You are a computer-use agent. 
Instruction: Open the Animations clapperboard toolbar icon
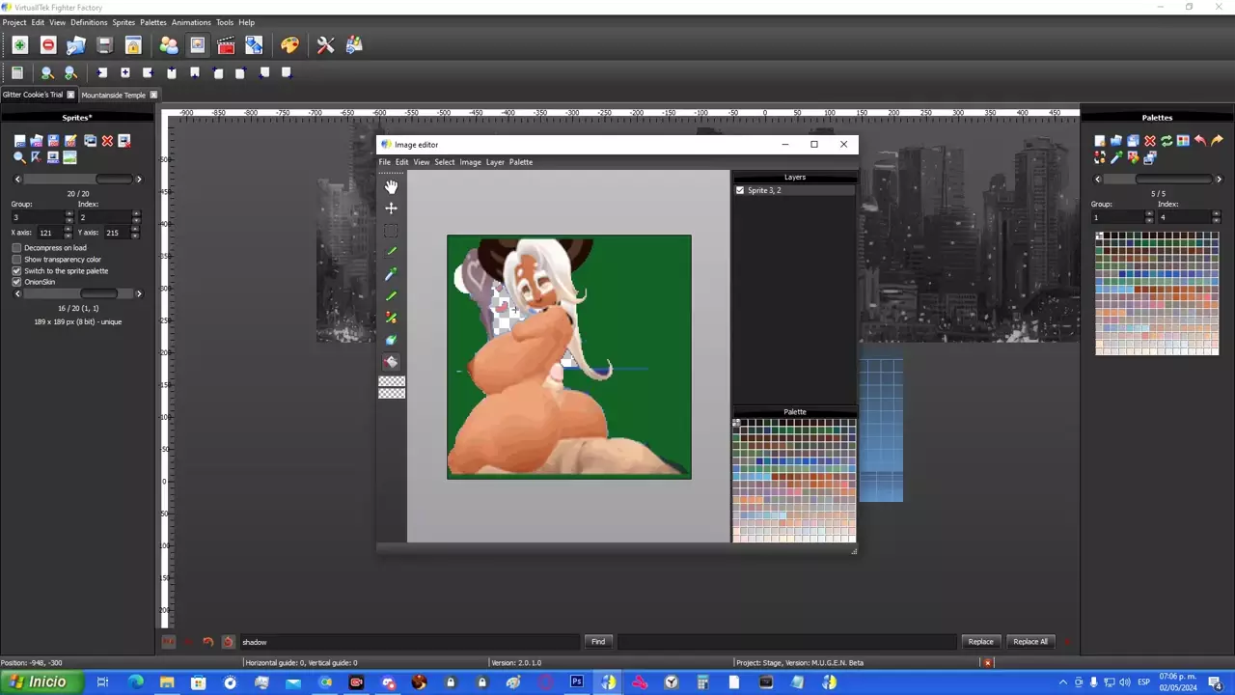tap(226, 45)
